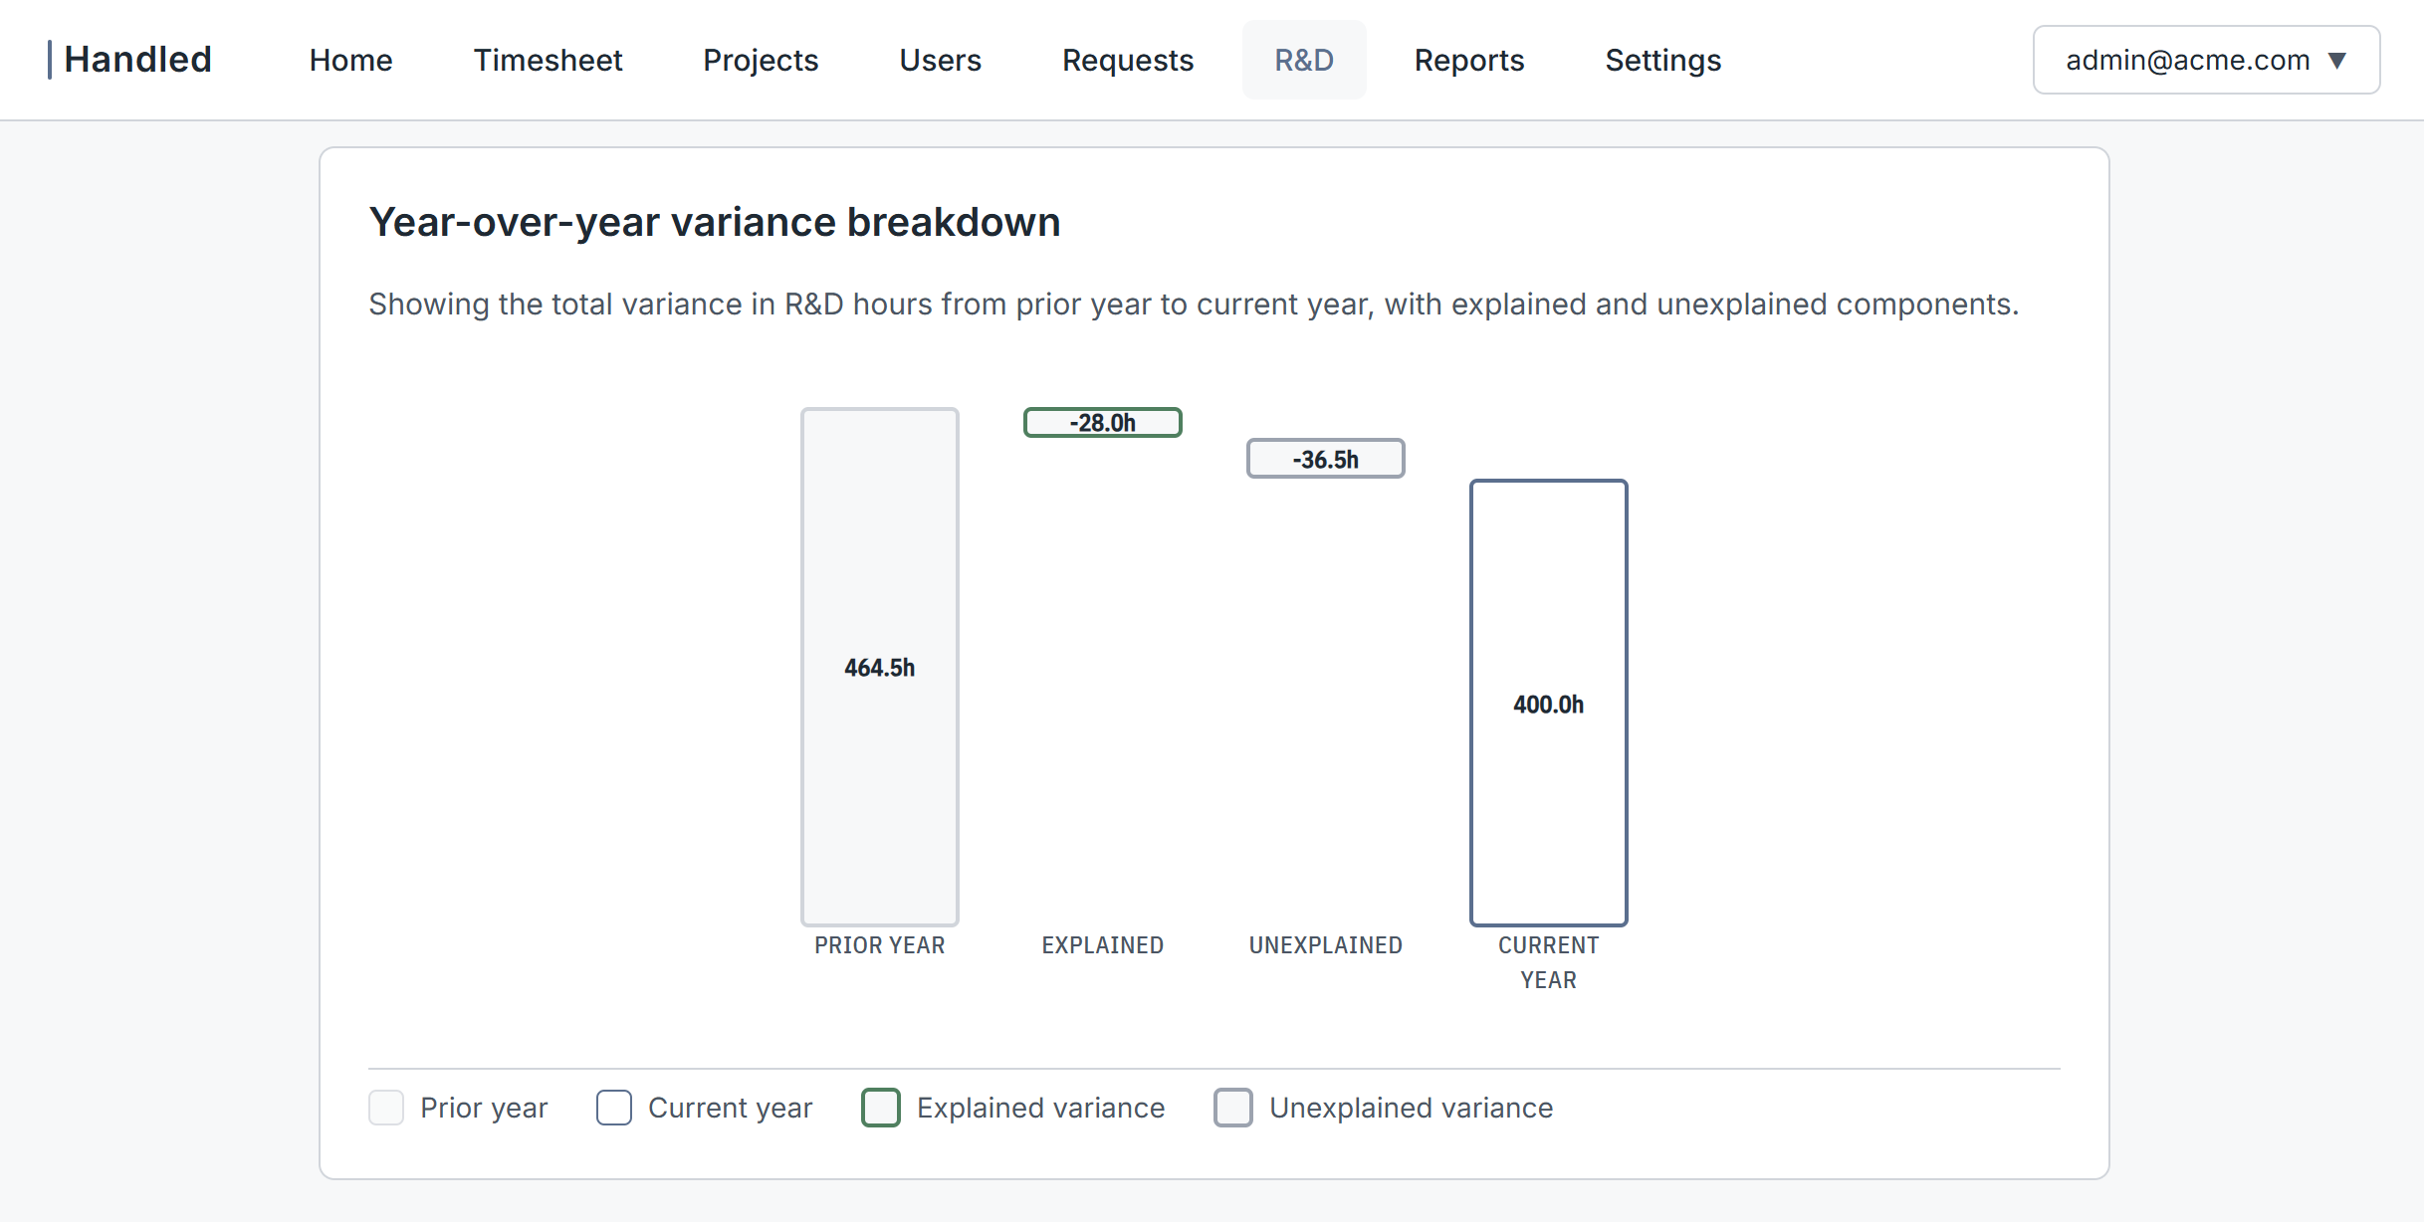Toggle the Explained variance checkbox
Image resolution: width=2424 pixels, height=1222 pixels.
click(x=880, y=1108)
